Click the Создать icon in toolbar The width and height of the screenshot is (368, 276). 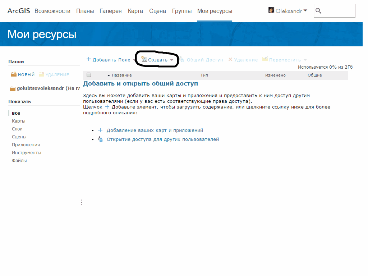tap(144, 59)
